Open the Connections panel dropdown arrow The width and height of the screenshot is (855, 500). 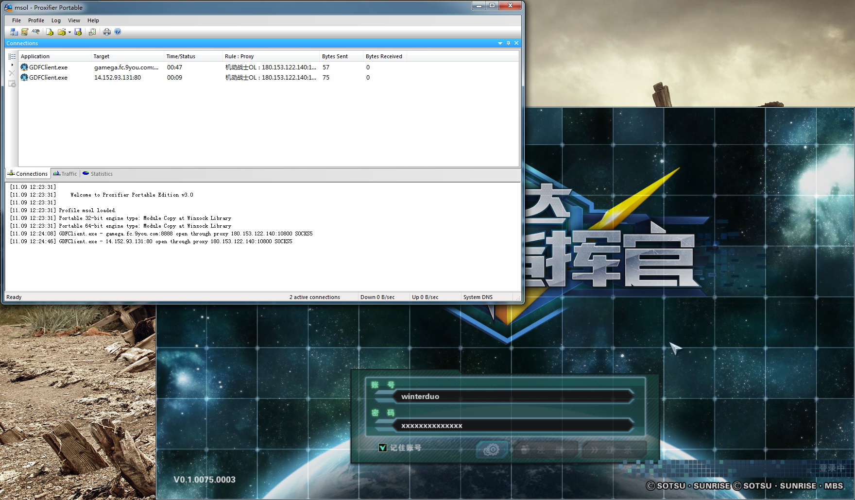click(500, 43)
